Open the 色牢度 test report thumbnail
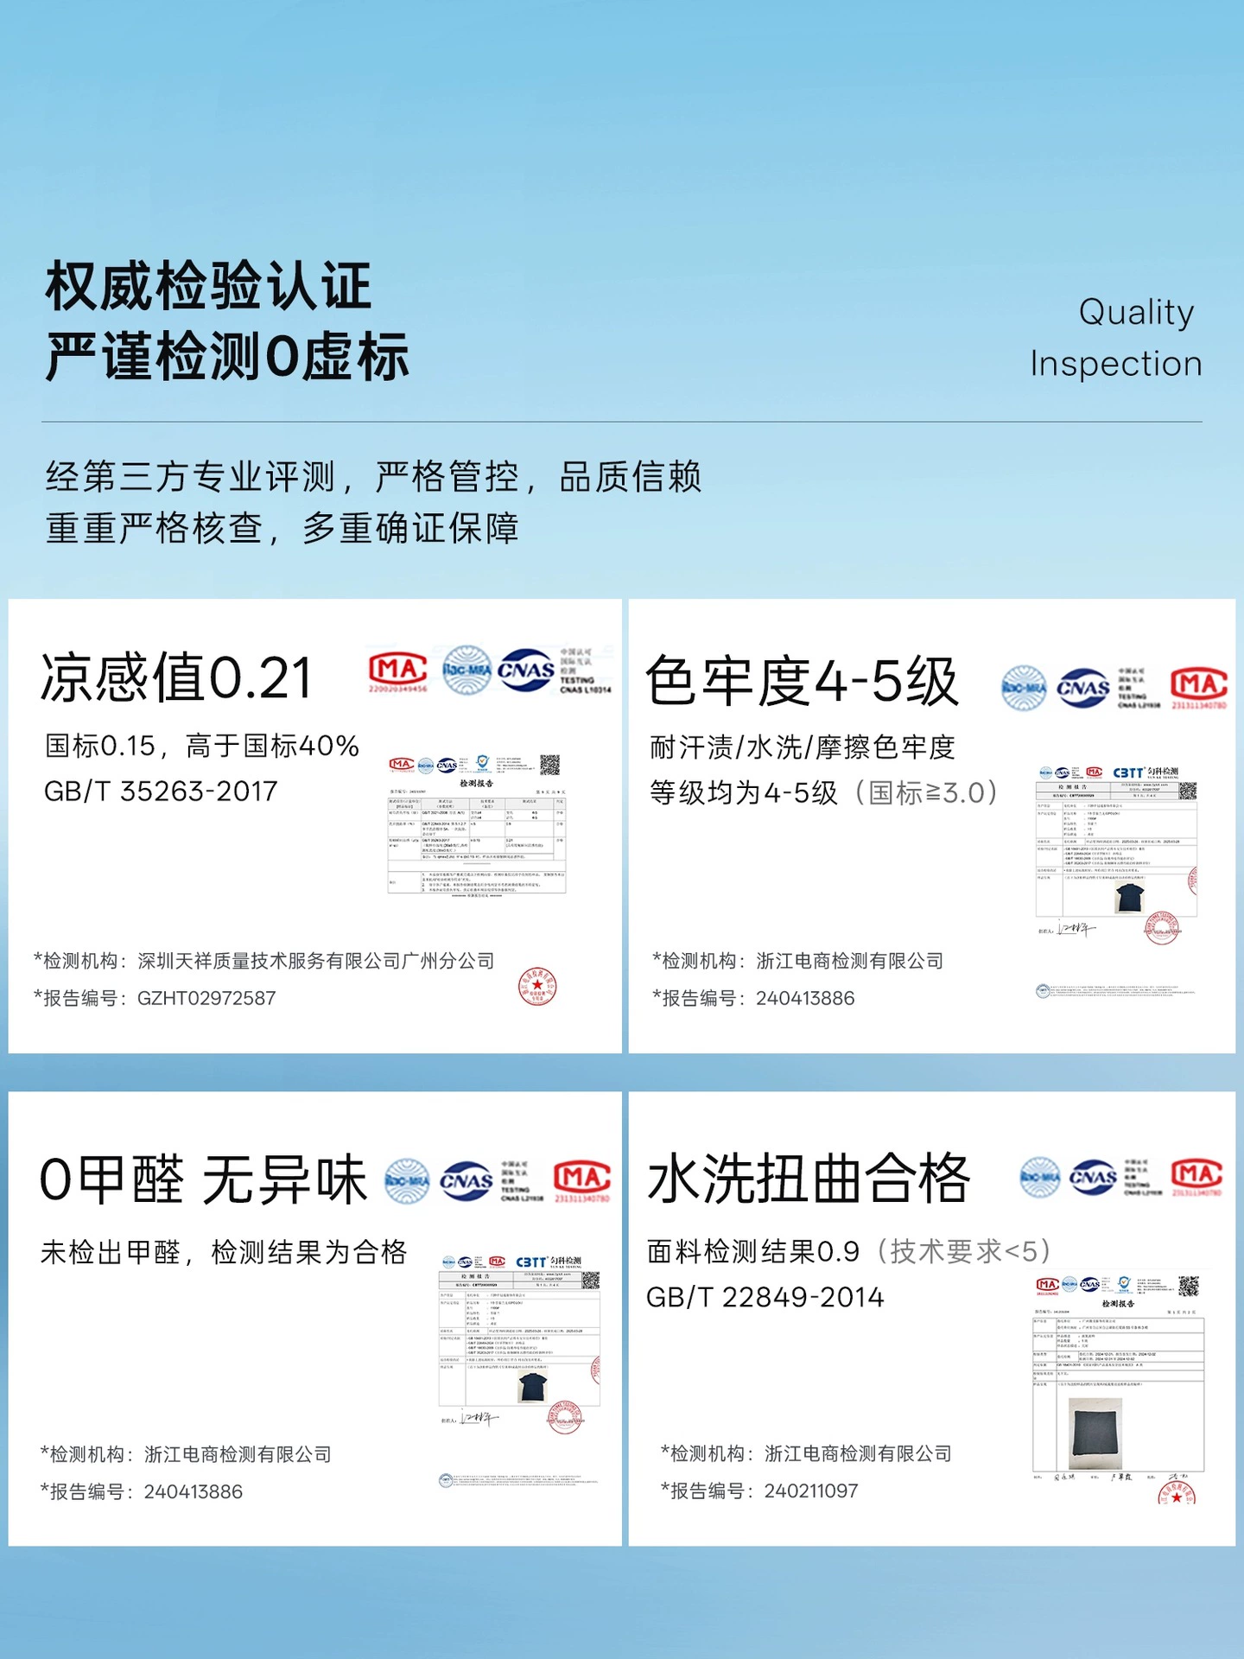 (1117, 852)
